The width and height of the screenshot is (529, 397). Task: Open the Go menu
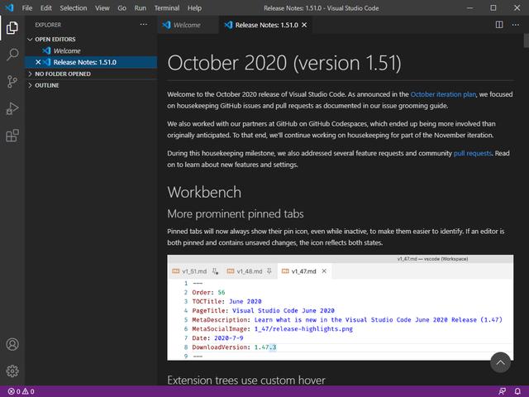[x=122, y=8]
